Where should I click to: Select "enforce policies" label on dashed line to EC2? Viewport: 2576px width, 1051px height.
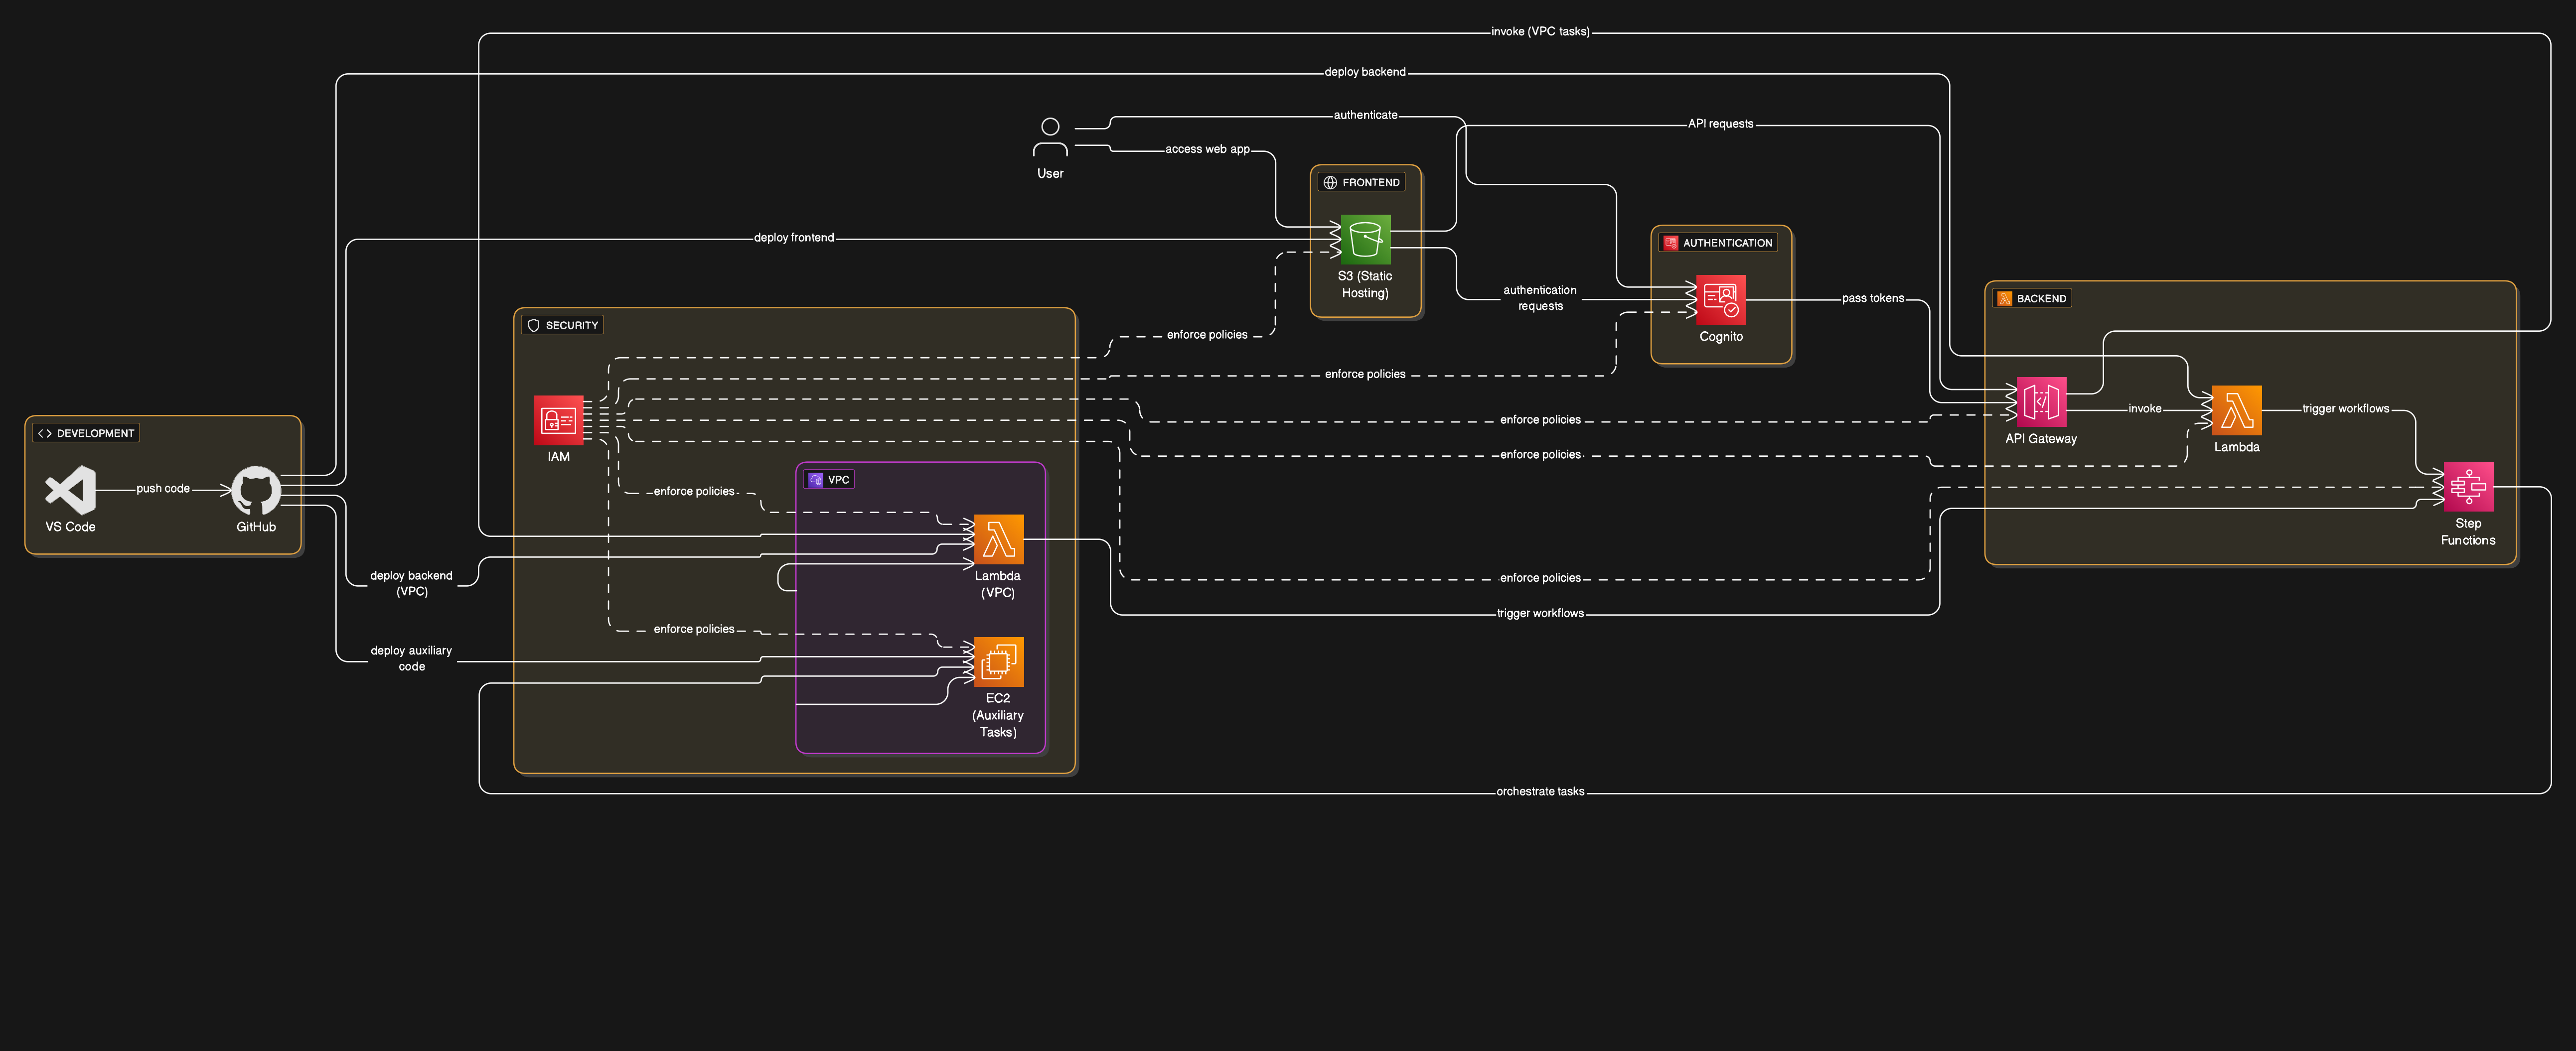coord(694,630)
